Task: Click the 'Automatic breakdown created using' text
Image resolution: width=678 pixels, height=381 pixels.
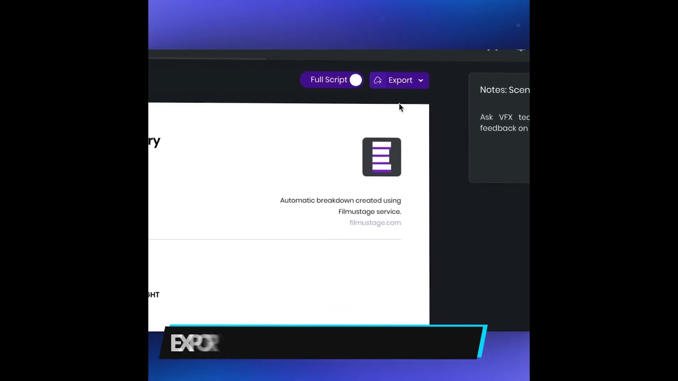Action: coord(340,201)
